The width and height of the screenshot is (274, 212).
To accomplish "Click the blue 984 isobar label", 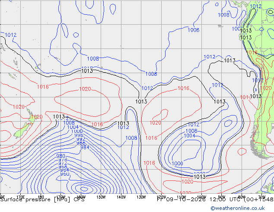I will 85,148.
